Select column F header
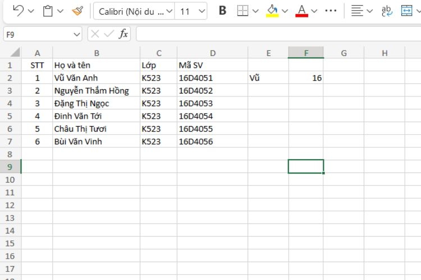421x280 pixels. (x=306, y=53)
